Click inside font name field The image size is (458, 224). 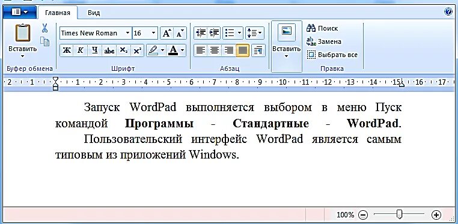point(92,33)
